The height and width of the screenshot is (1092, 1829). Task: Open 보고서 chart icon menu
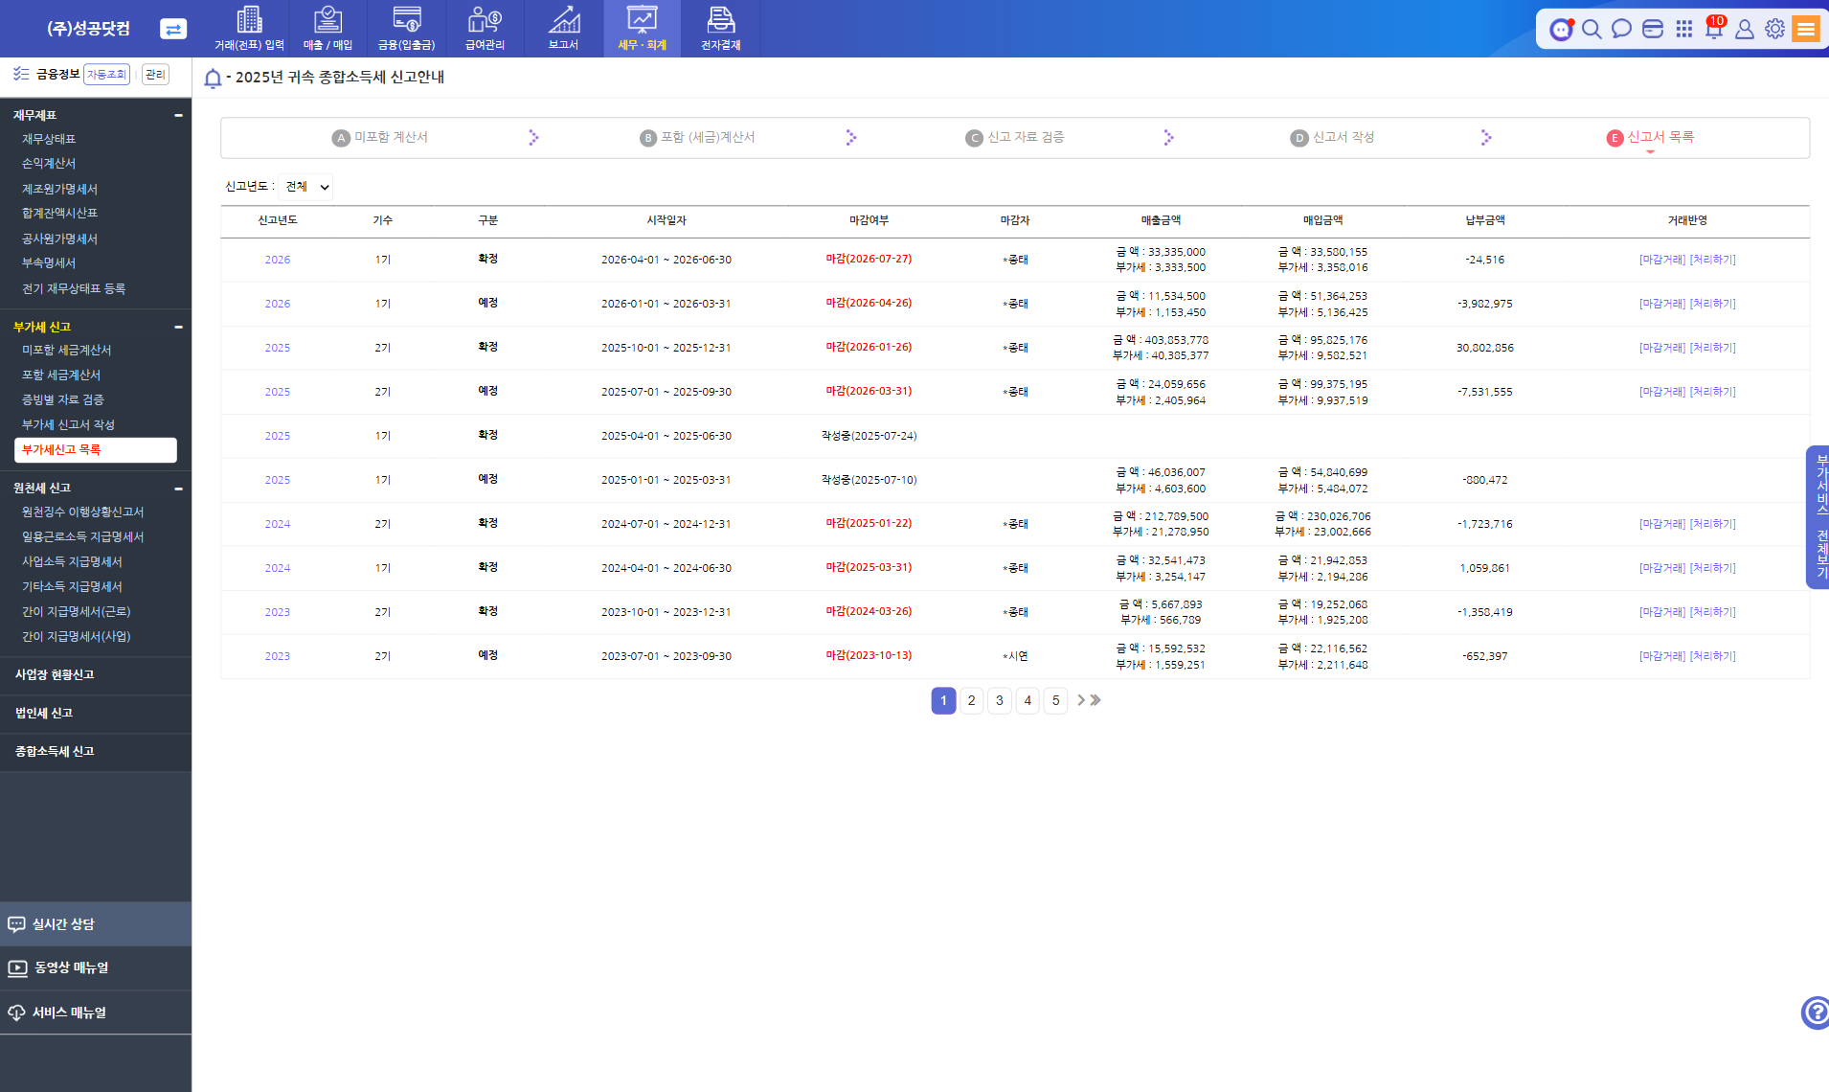coord(563,29)
